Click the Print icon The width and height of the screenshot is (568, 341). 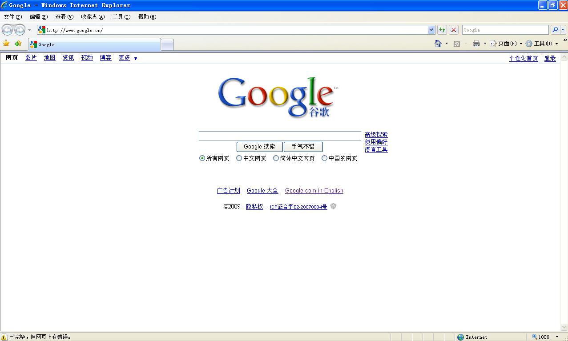coord(476,44)
